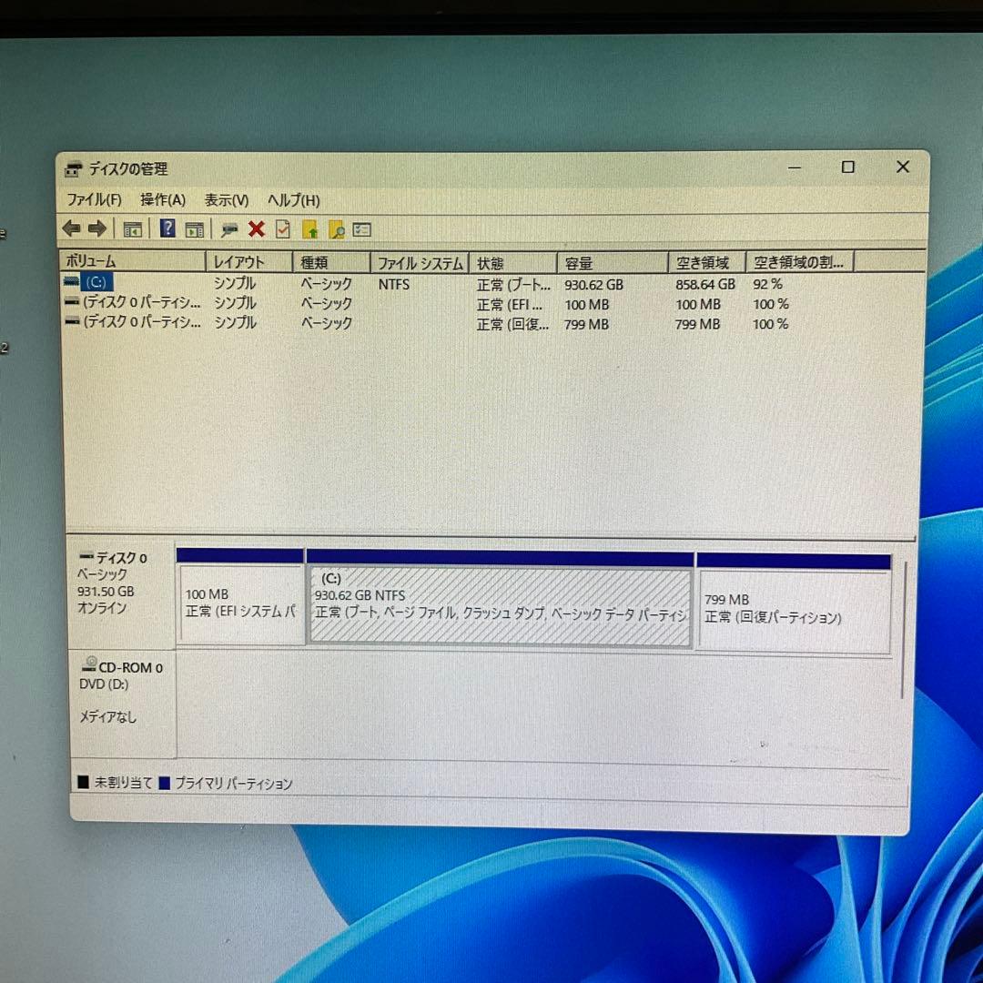Click the folder upload toolbar icon
This screenshot has width=983, height=983.
(311, 228)
